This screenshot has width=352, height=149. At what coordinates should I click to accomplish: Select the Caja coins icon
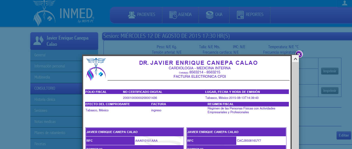209,15
